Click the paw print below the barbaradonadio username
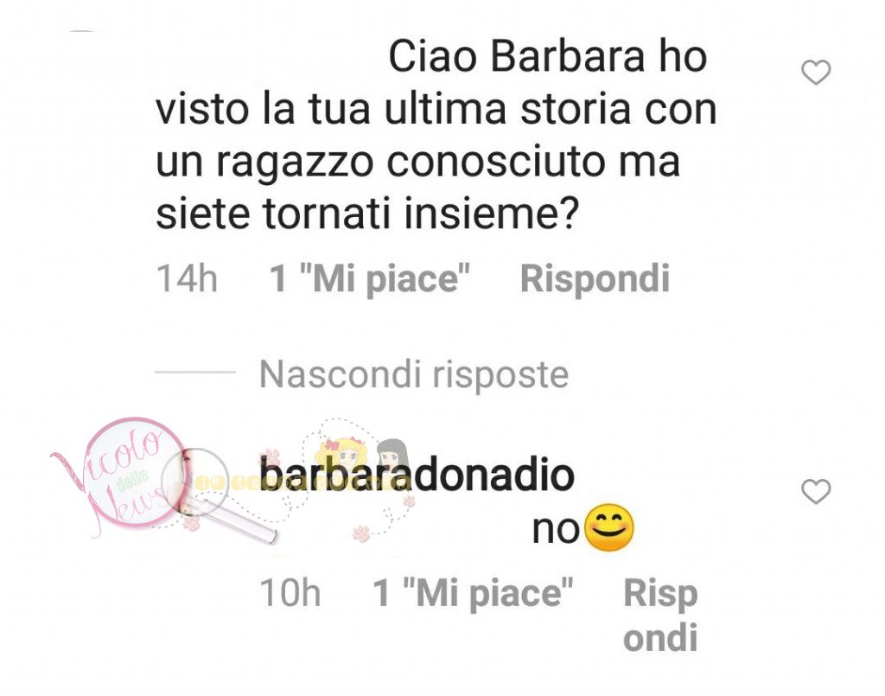 361,533
